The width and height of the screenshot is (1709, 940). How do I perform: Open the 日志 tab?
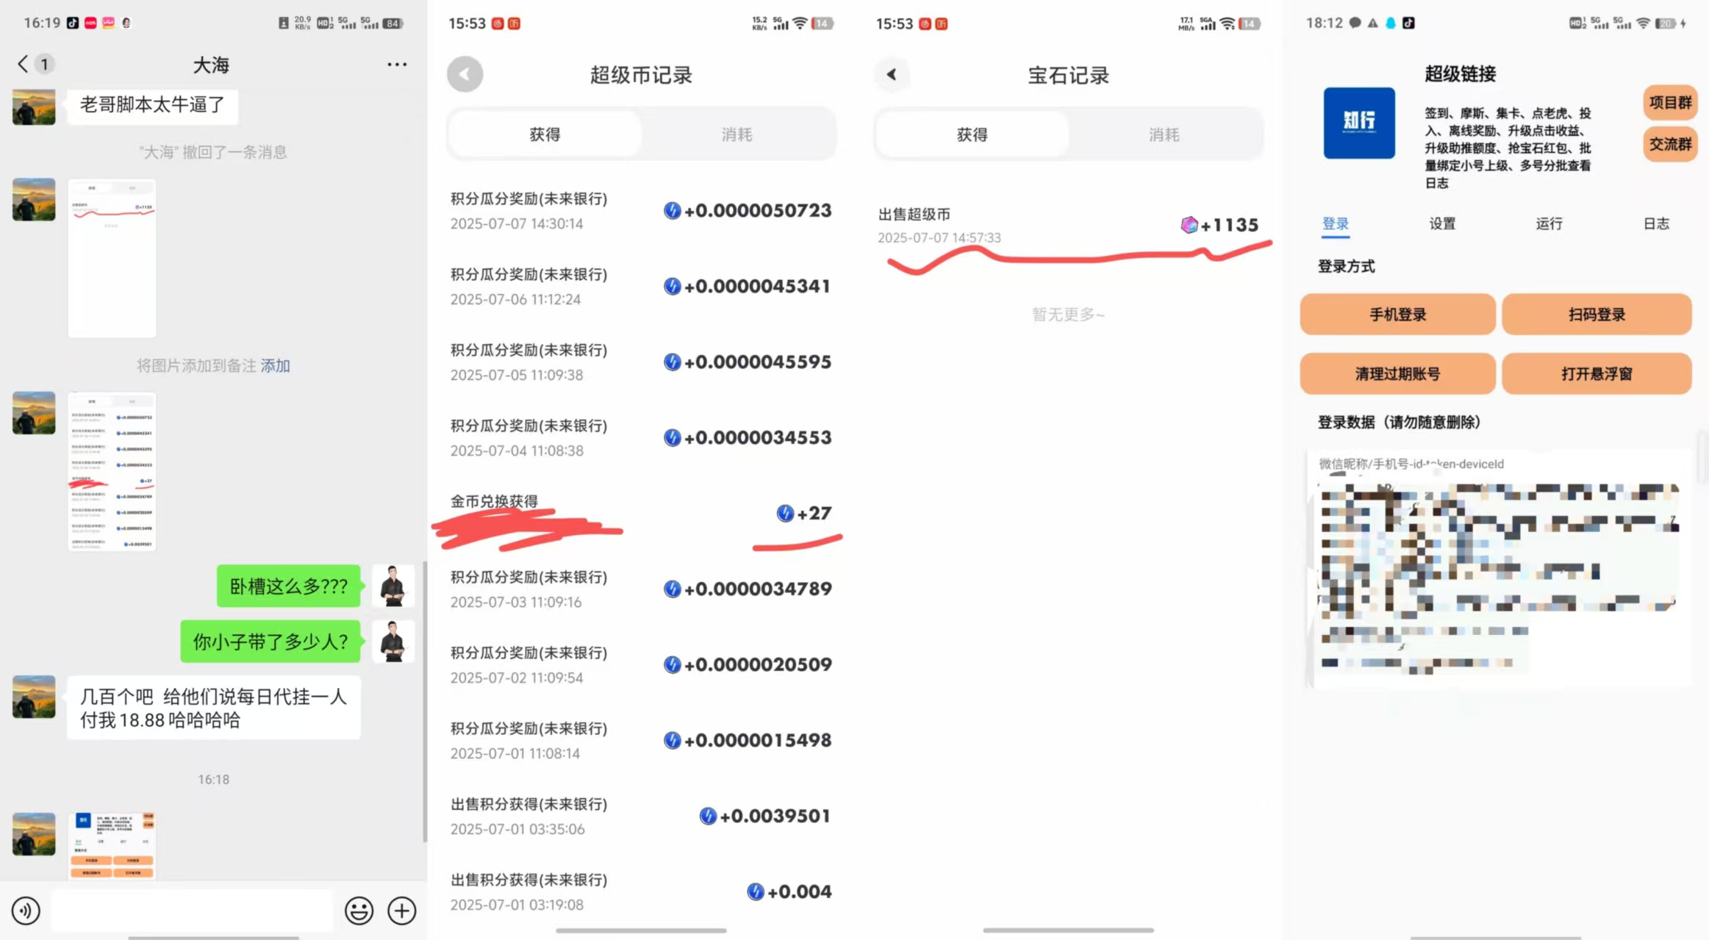click(x=1655, y=223)
